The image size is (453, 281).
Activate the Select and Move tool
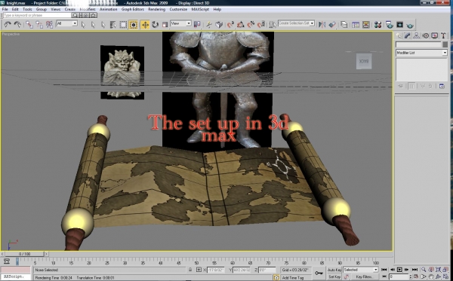click(145, 25)
